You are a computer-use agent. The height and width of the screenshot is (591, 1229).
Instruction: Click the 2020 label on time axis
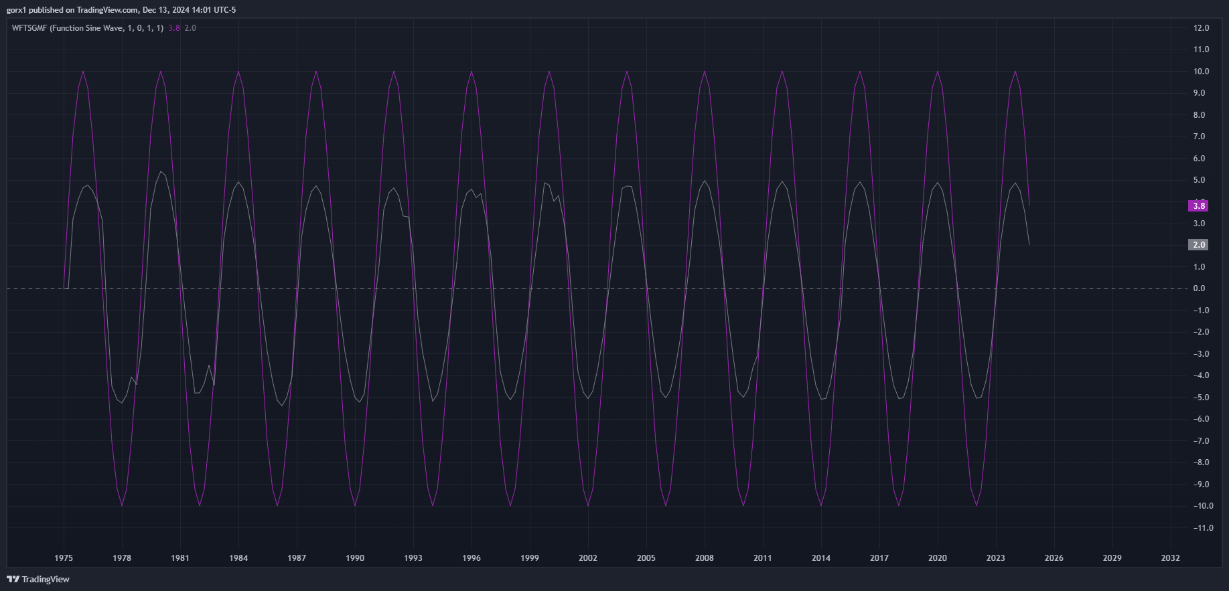pyautogui.click(x=938, y=558)
